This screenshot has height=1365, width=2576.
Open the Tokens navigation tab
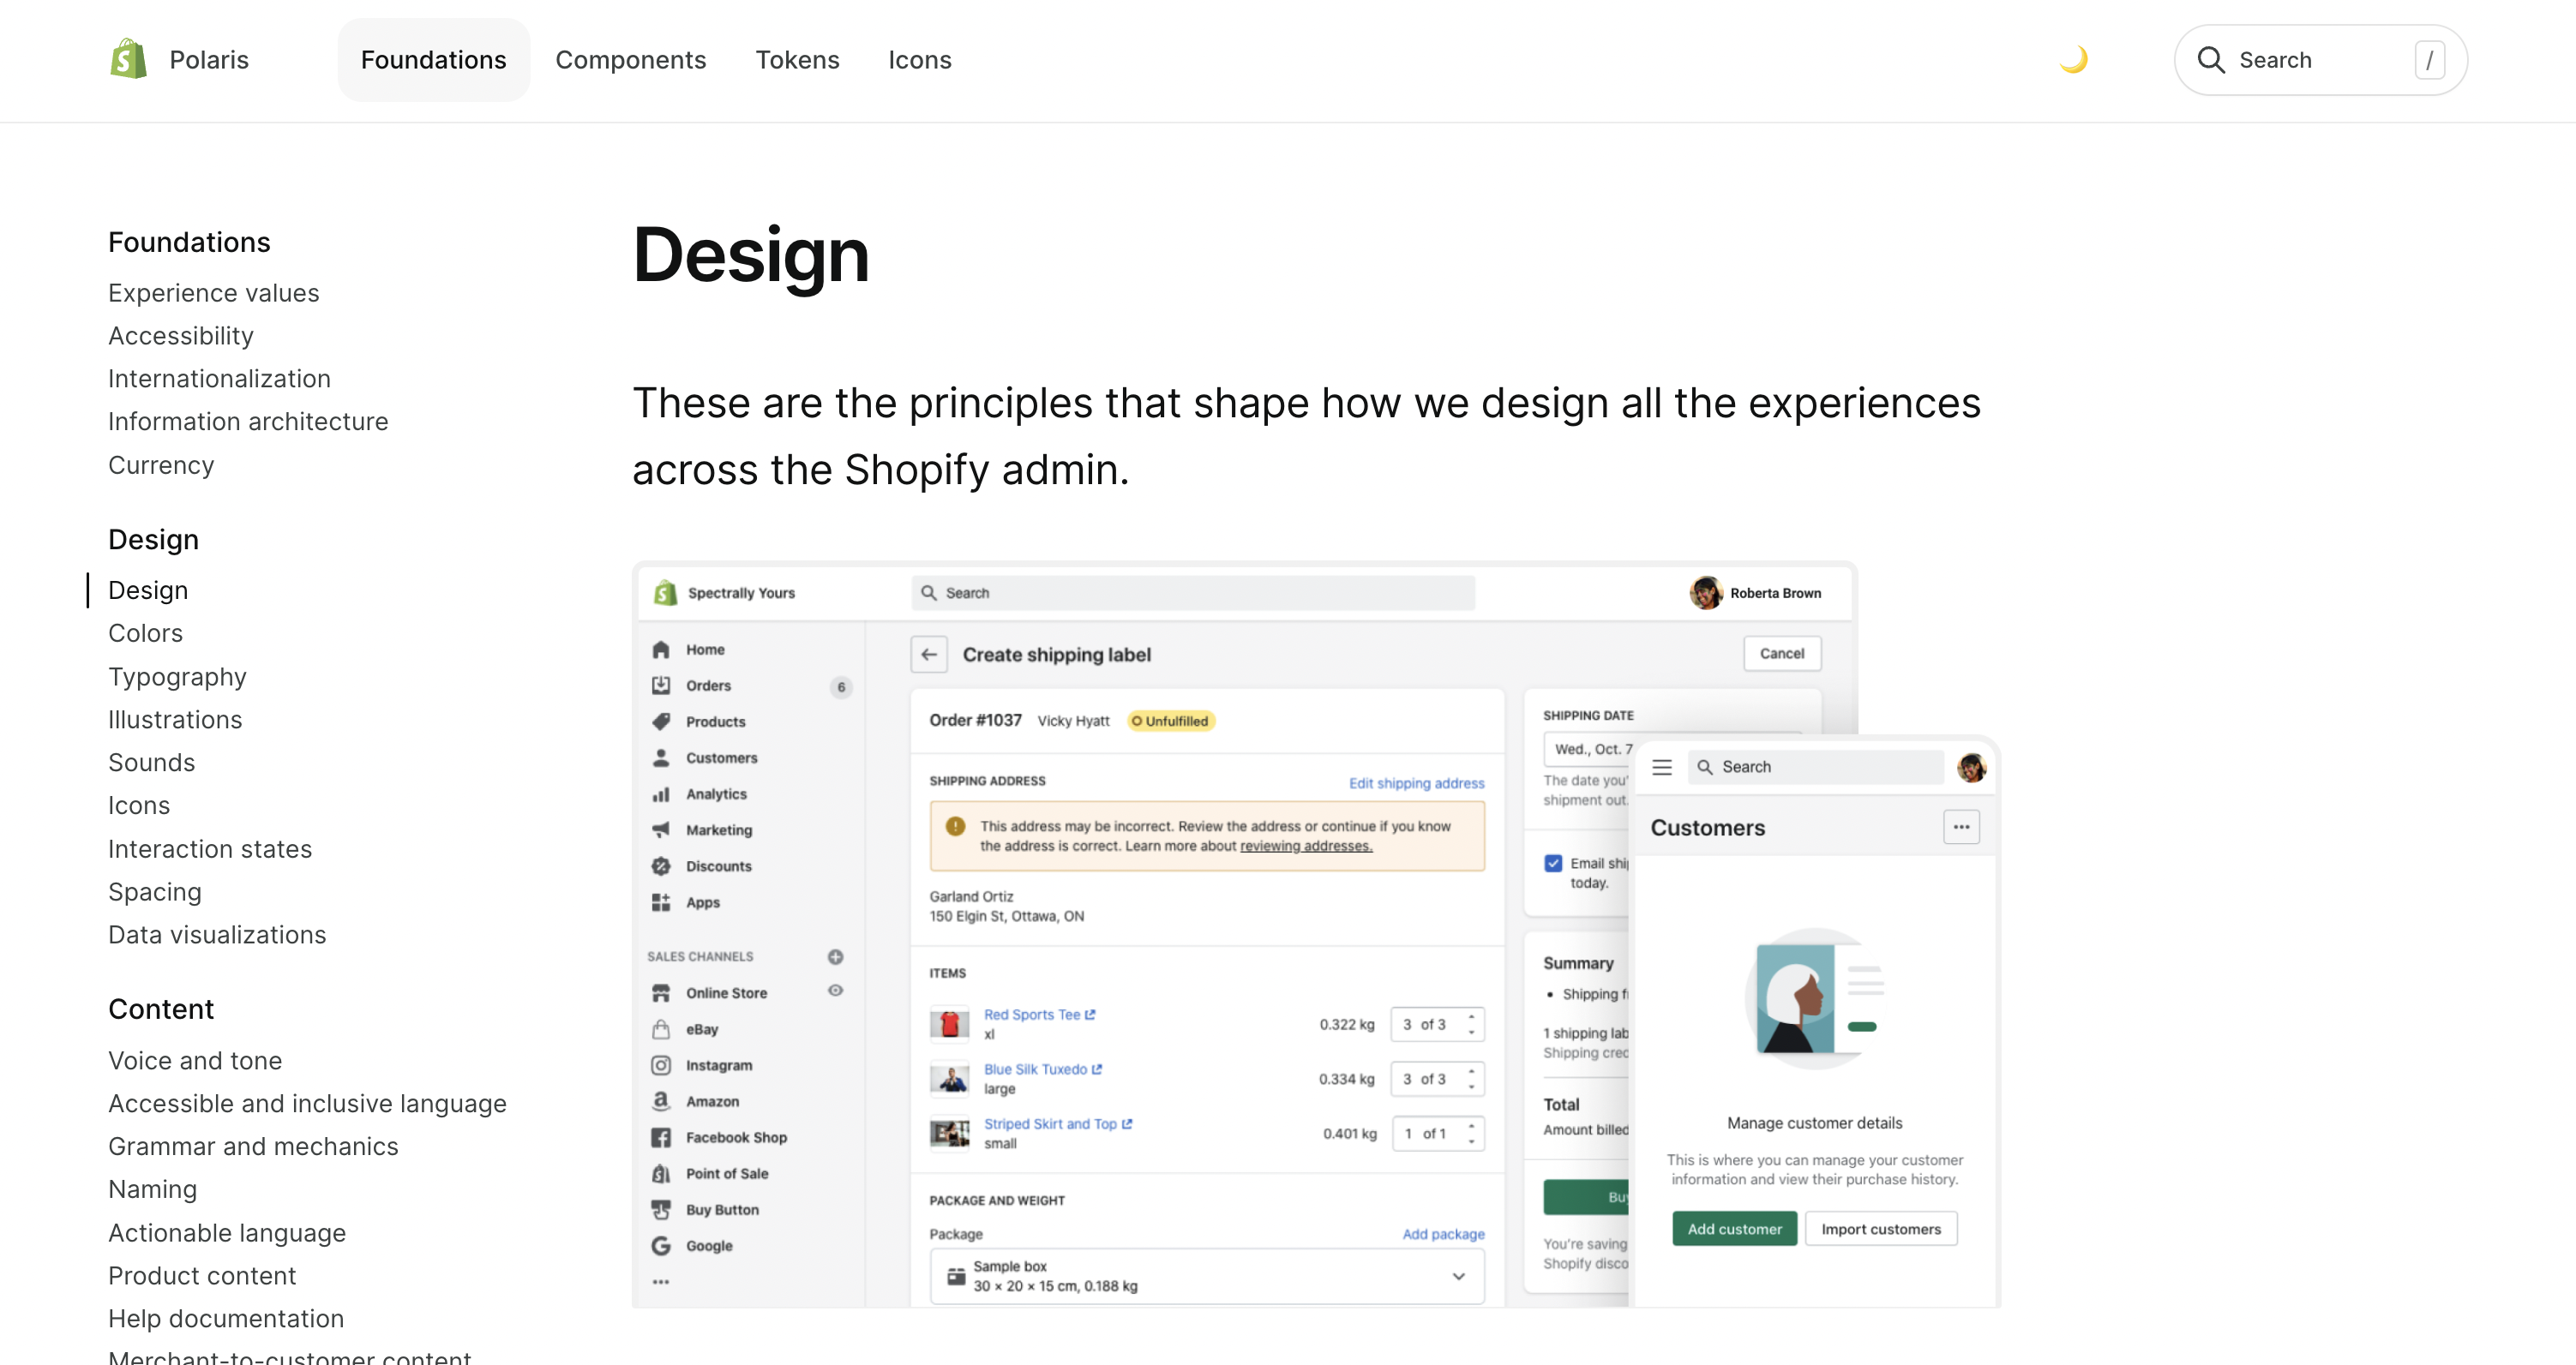[x=797, y=60]
